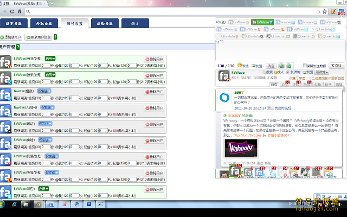Click the 更新用户信息 button
The width and height of the screenshot is (347, 217).
(x=38, y=37)
